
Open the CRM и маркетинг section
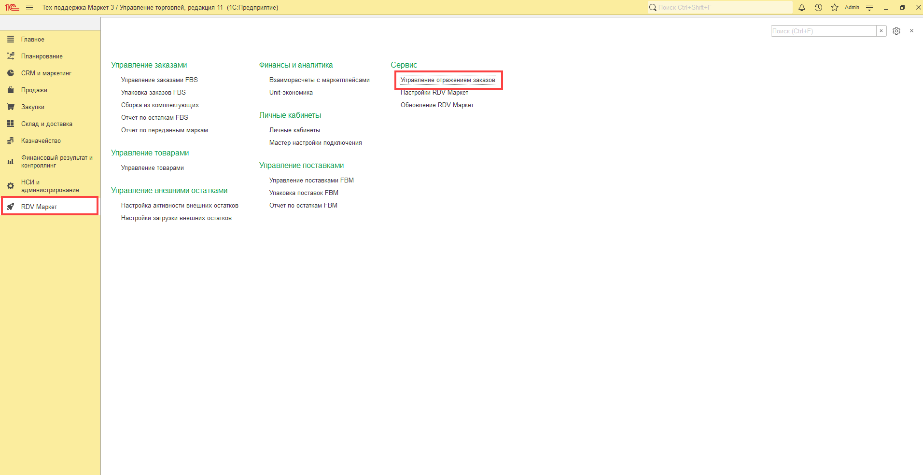pos(50,73)
